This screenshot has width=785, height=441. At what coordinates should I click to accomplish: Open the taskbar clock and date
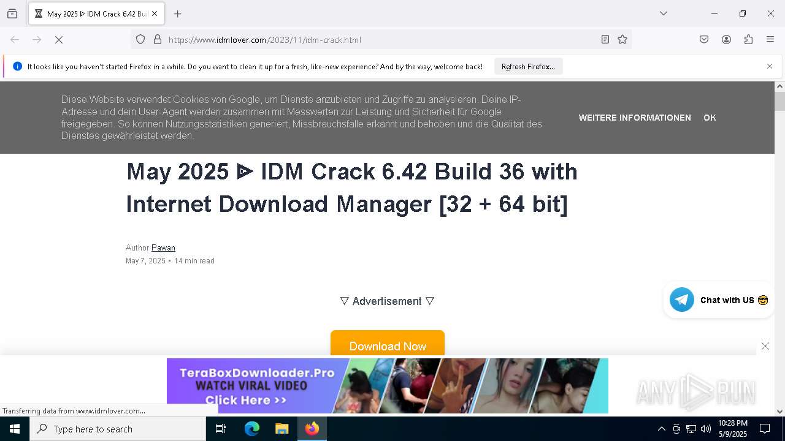[x=733, y=429]
